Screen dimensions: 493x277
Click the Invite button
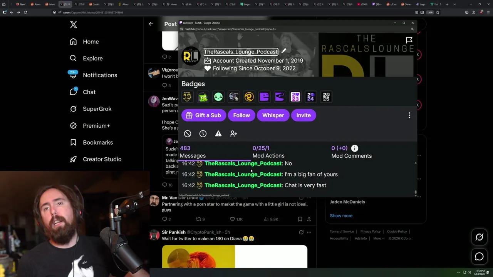coord(304,115)
